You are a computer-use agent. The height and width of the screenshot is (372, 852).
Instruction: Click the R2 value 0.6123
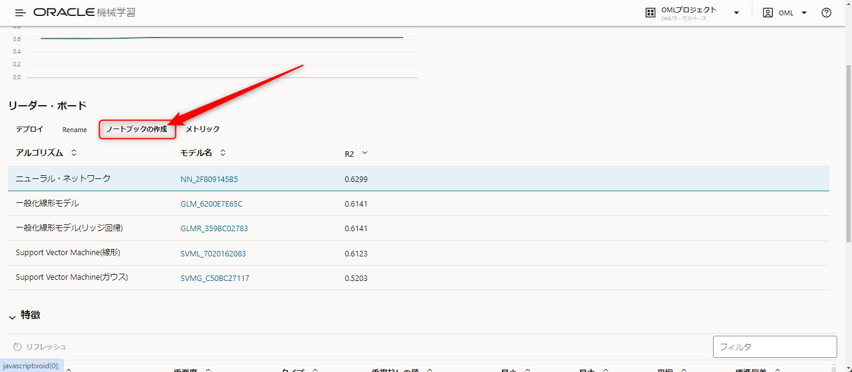pos(356,253)
